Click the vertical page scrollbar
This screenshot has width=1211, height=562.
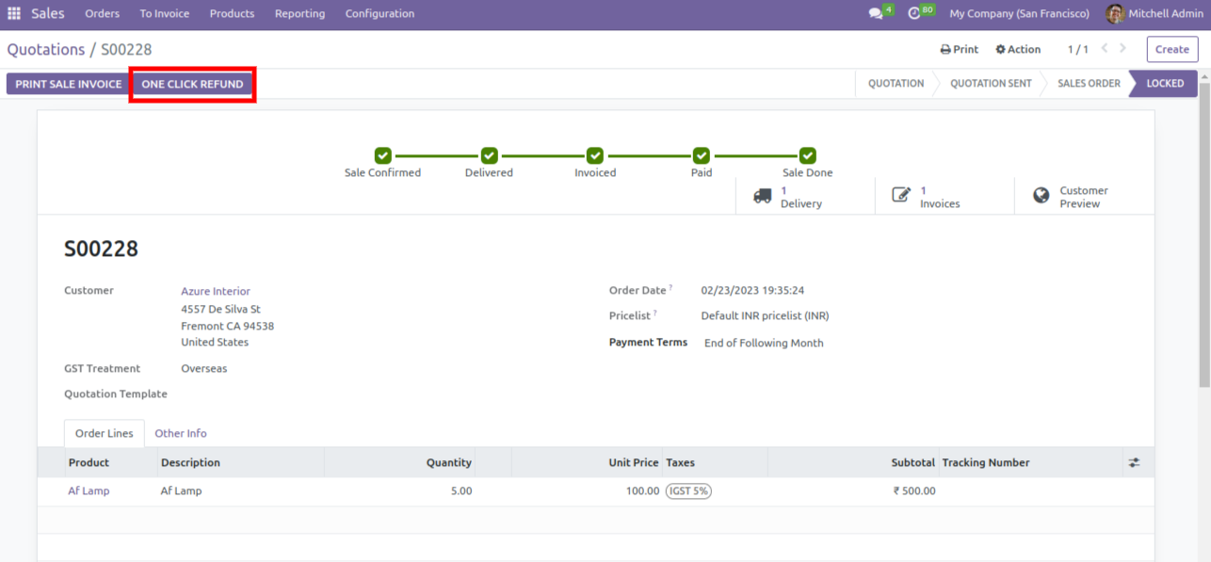(x=1204, y=245)
